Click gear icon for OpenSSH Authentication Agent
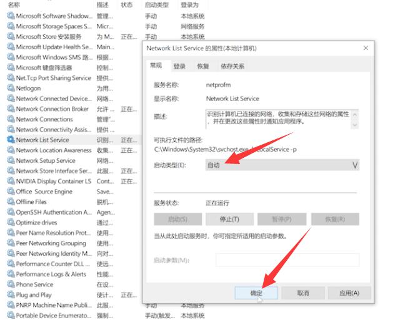 click(x=11, y=212)
